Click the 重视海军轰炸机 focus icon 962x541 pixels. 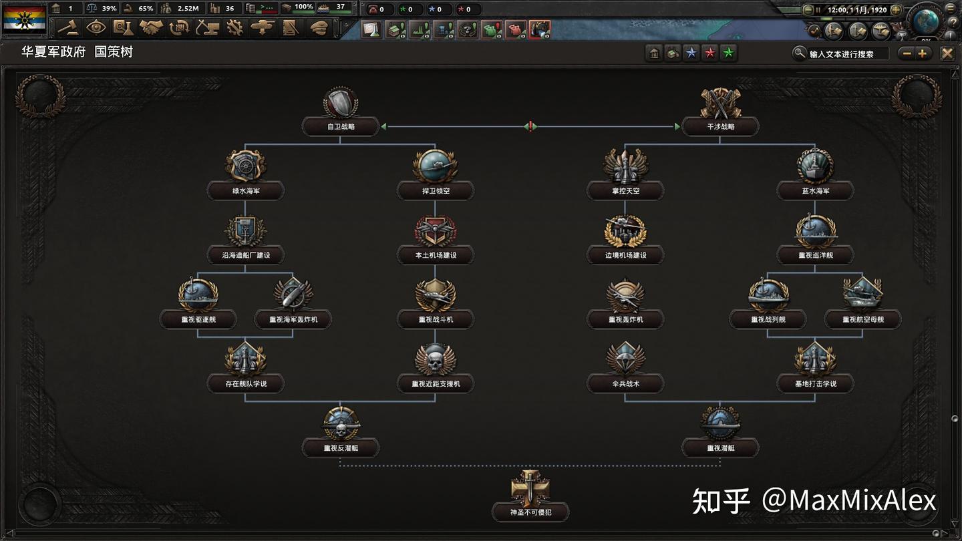click(293, 295)
